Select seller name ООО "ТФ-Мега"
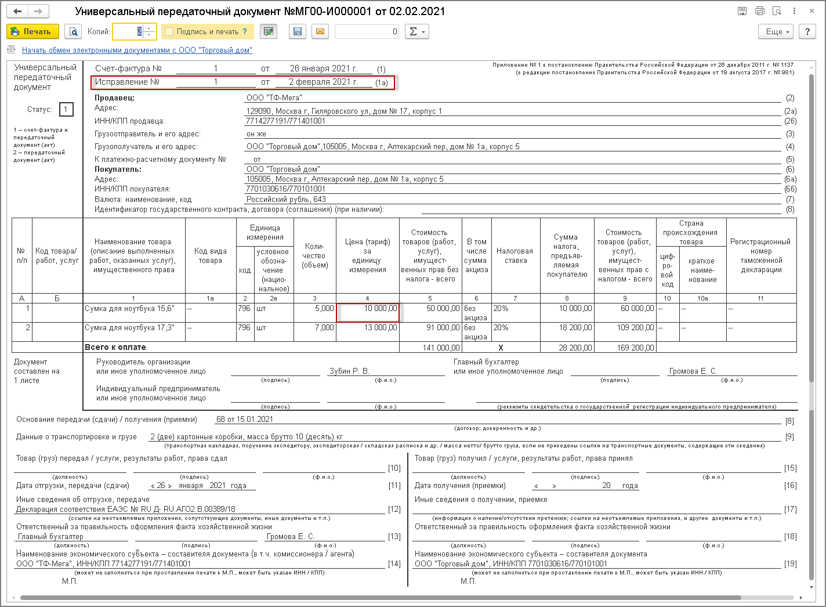826x607 pixels. (274, 97)
